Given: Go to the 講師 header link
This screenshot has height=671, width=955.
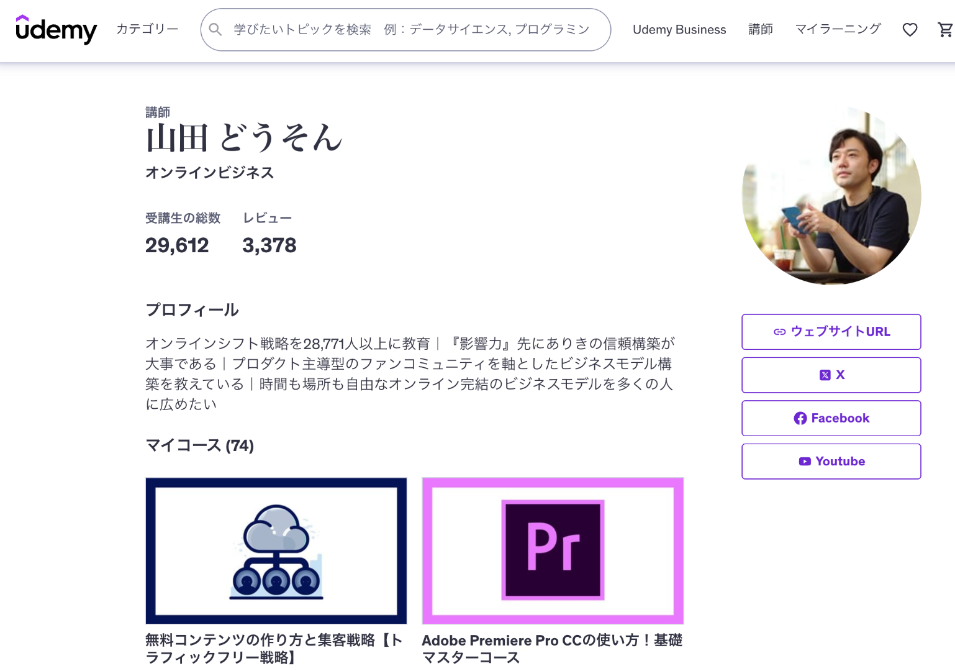Looking at the screenshot, I should tap(761, 29).
